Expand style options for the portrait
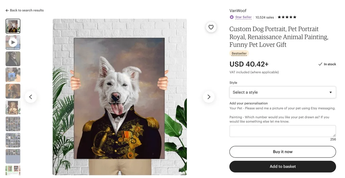The width and height of the screenshot is (345, 178). [x=283, y=92]
